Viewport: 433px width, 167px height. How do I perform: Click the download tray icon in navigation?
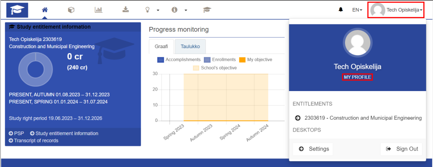click(126, 10)
